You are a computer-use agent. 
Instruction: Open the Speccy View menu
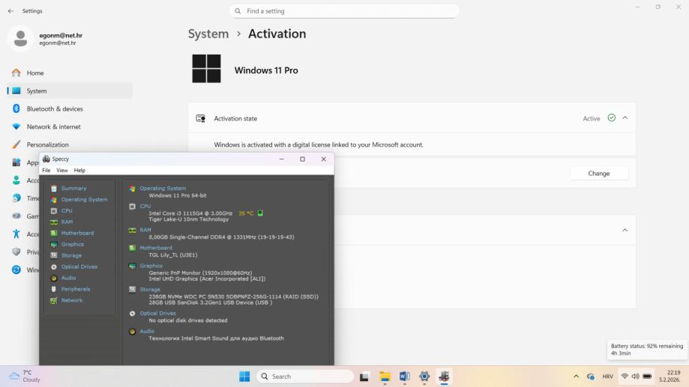62,170
